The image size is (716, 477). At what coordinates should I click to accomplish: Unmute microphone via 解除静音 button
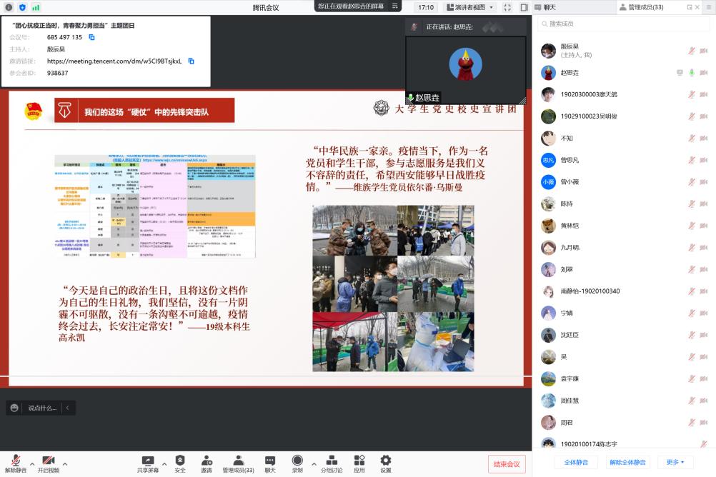click(x=14, y=461)
